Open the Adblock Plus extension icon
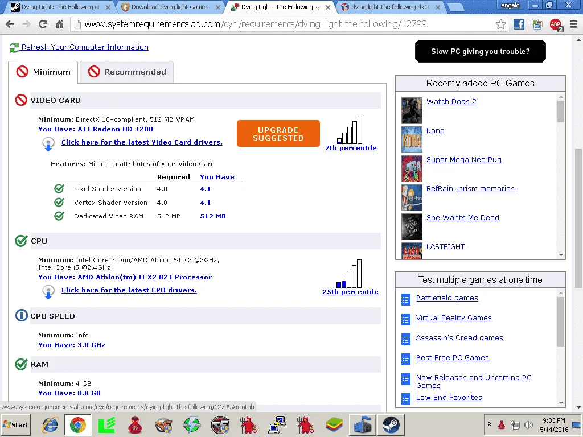The image size is (583, 437). click(x=556, y=25)
